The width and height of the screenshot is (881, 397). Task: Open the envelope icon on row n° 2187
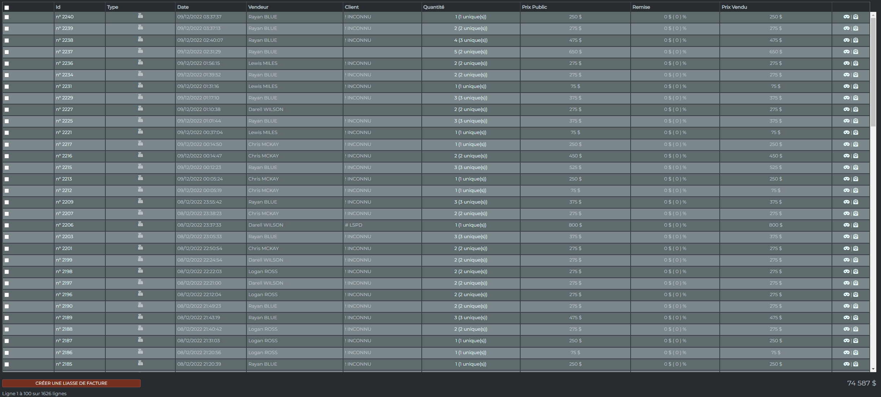(856, 341)
